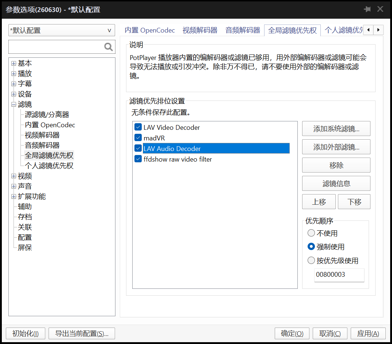This screenshot has height=344, width=392.
Task: Click the 添加外部滤镜 button
Action: pos(336,147)
